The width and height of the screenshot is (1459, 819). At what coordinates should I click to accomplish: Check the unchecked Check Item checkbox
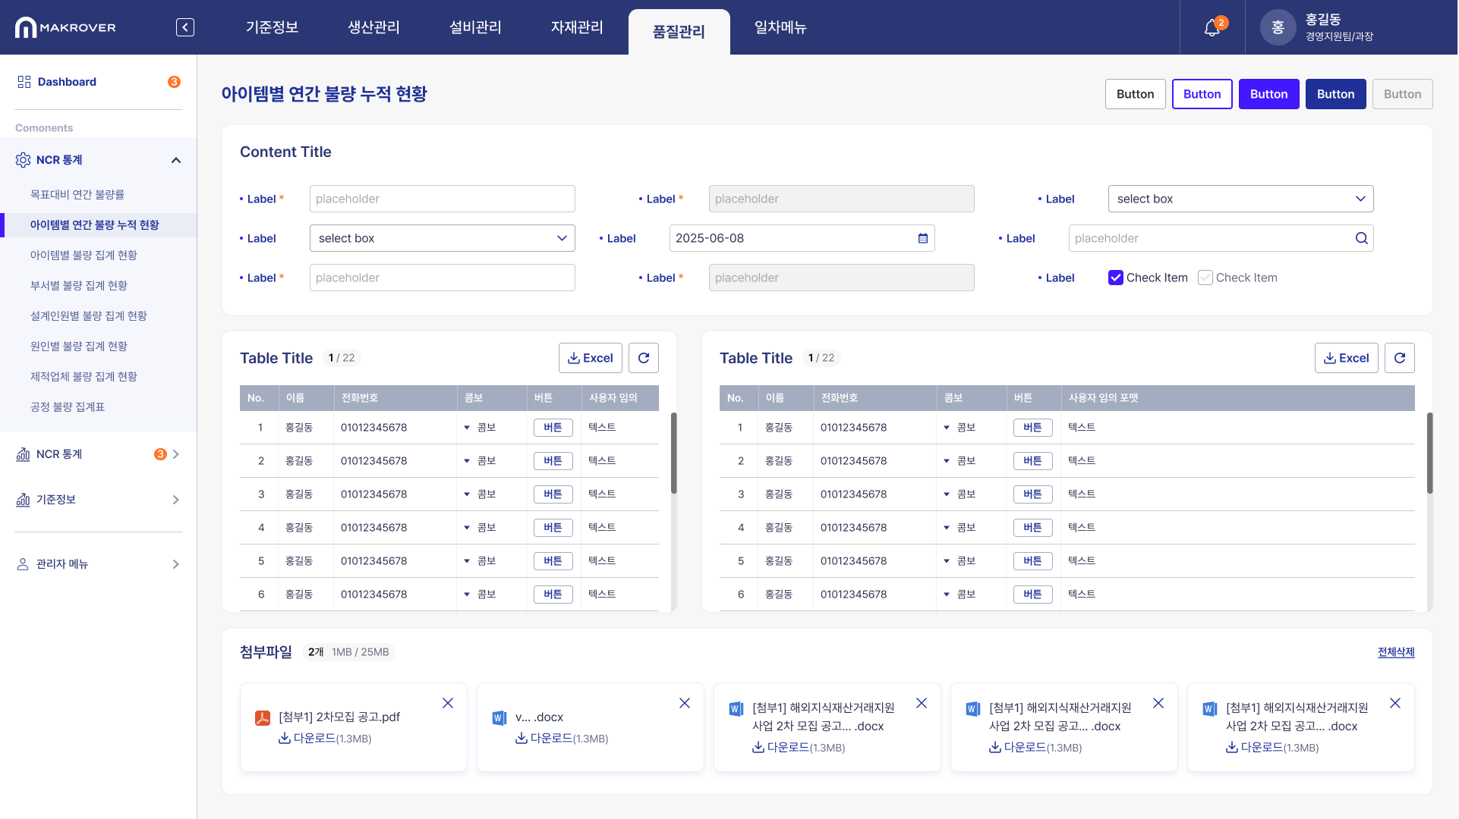pyautogui.click(x=1205, y=278)
